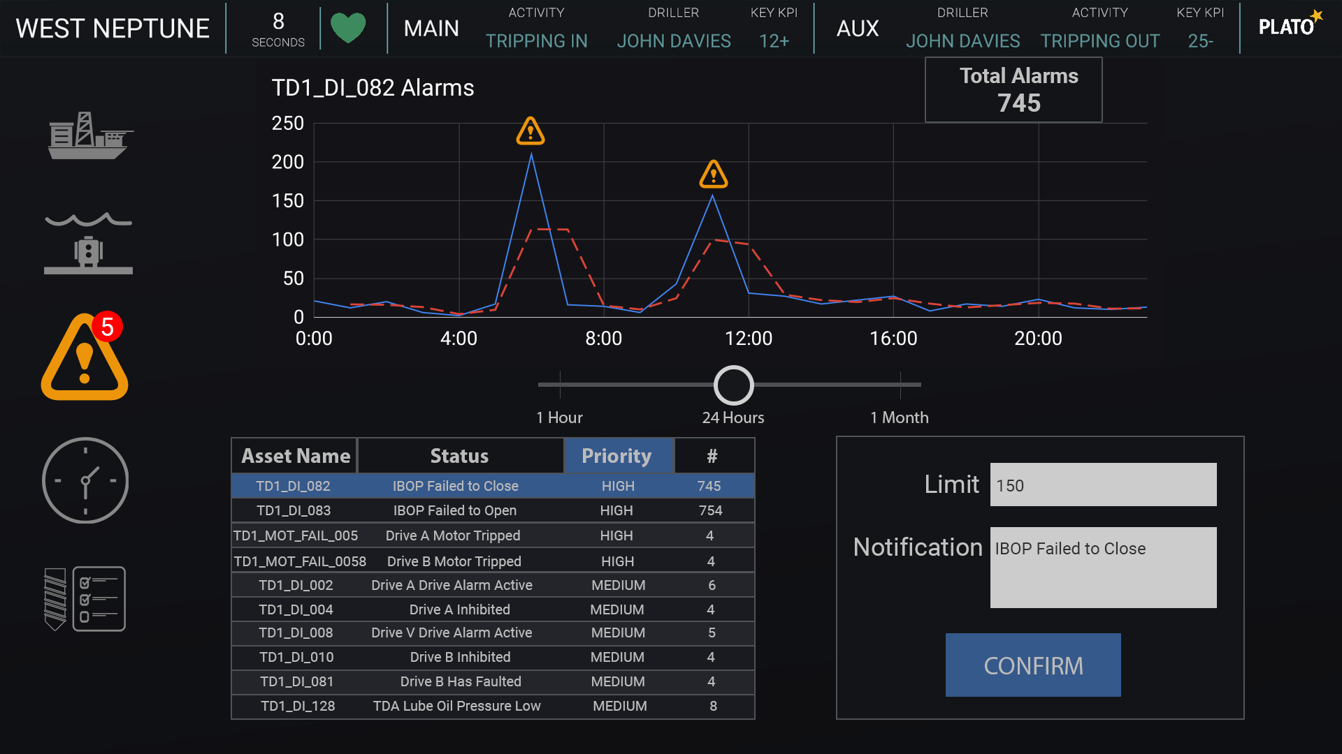Screen dimensions: 1342x754
Task: Click the CONFIRM button
Action: [x=1033, y=665]
